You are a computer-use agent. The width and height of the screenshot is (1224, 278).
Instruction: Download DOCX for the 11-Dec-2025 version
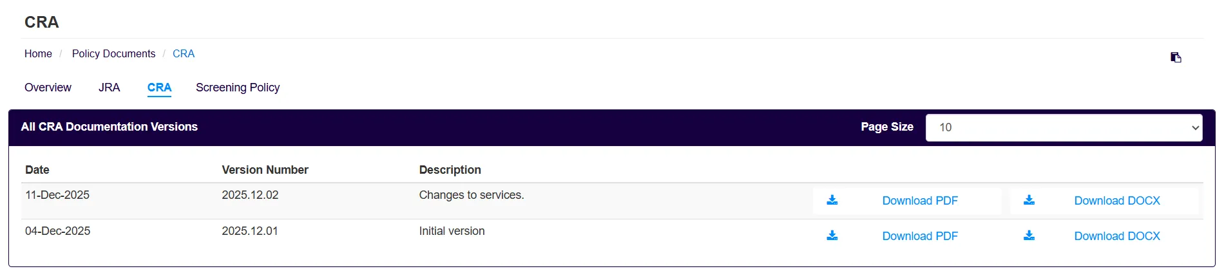[1116, 201]
